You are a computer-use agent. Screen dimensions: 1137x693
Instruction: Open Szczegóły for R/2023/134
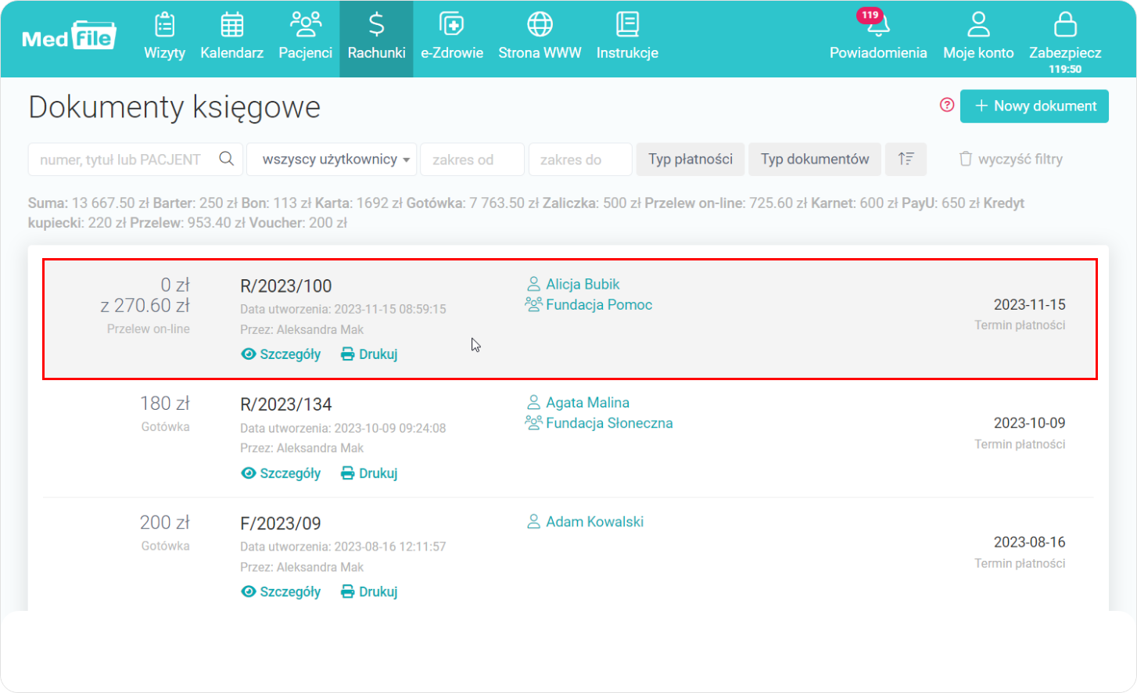281,473
